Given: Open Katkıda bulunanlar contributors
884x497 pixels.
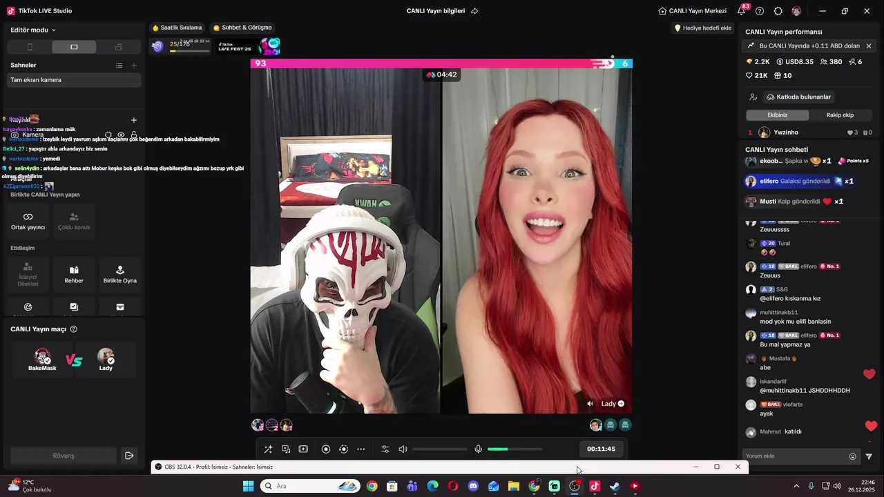Looking at the screenshot, I should [798, 97].
